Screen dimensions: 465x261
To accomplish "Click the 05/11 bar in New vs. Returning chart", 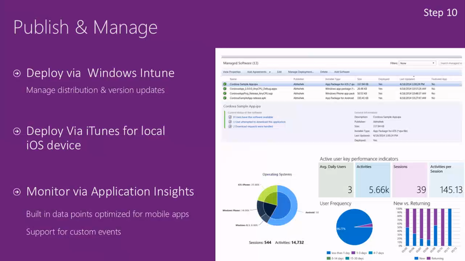I will 450,227.
